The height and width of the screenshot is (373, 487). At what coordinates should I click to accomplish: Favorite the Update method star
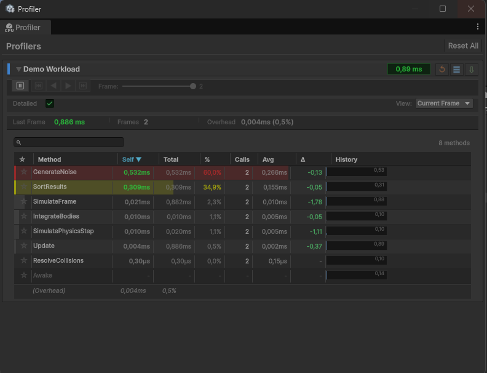click(24, 246)
